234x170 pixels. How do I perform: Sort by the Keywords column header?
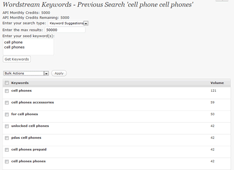20,83
